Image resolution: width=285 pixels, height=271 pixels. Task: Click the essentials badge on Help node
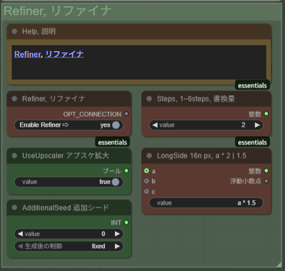tap(252, 86)
